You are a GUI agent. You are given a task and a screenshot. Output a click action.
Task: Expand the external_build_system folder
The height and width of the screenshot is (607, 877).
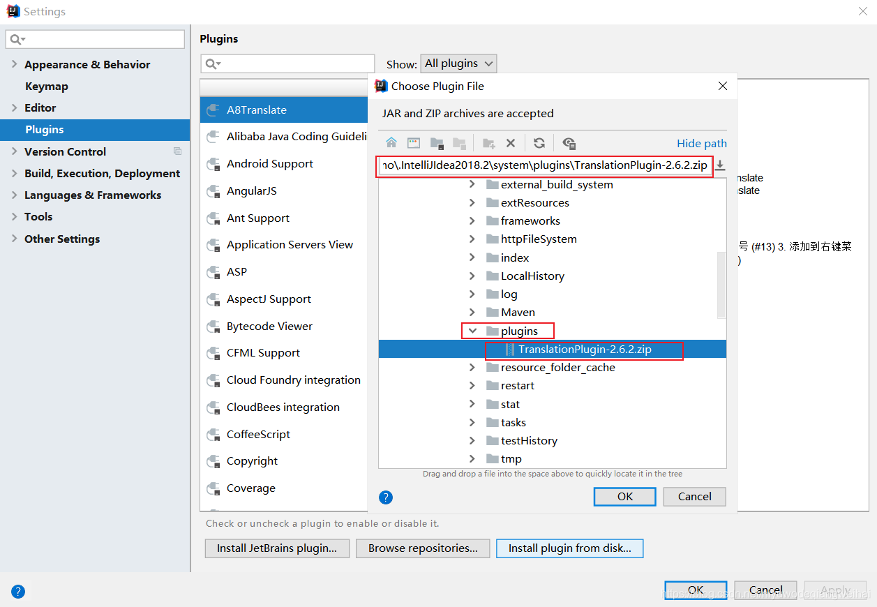click(x=472, y=185)
